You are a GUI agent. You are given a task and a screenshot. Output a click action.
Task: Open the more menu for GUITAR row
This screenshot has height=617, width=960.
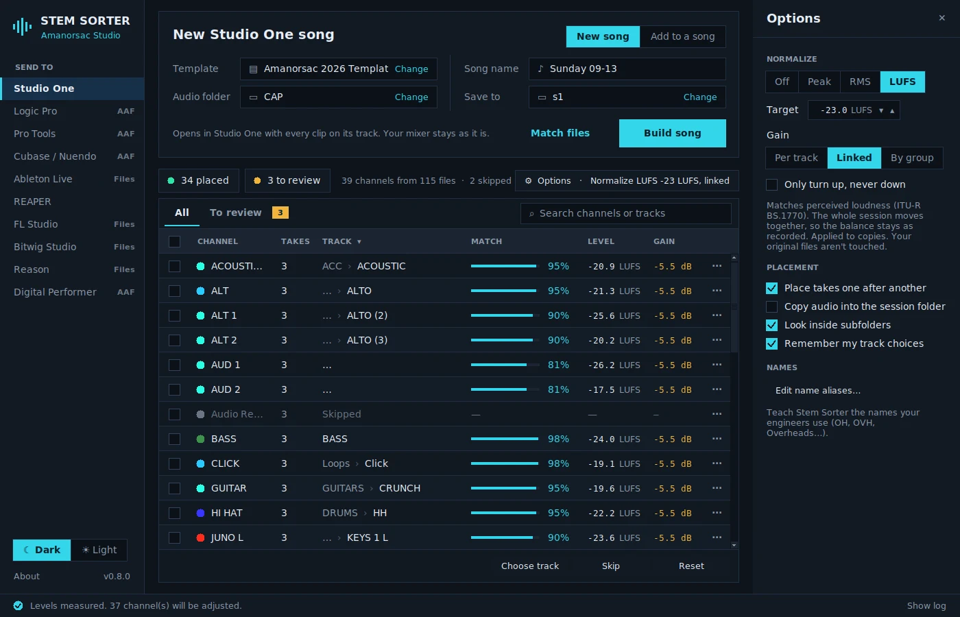717,488
